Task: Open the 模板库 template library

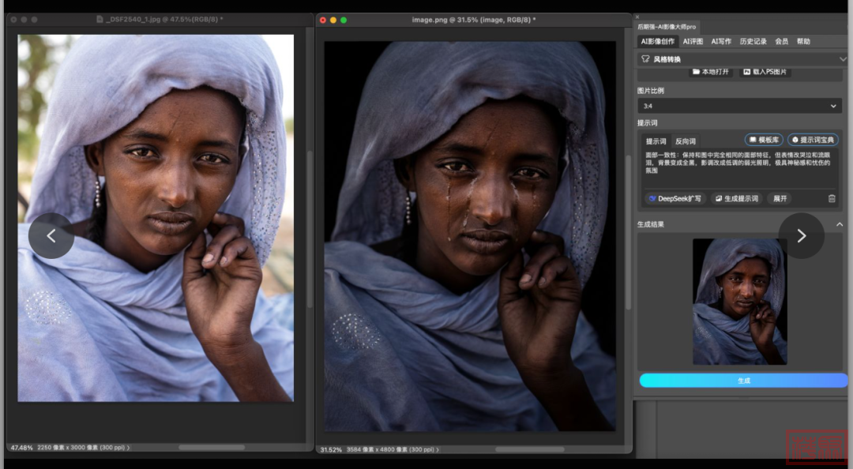Action: coord(764,140)
